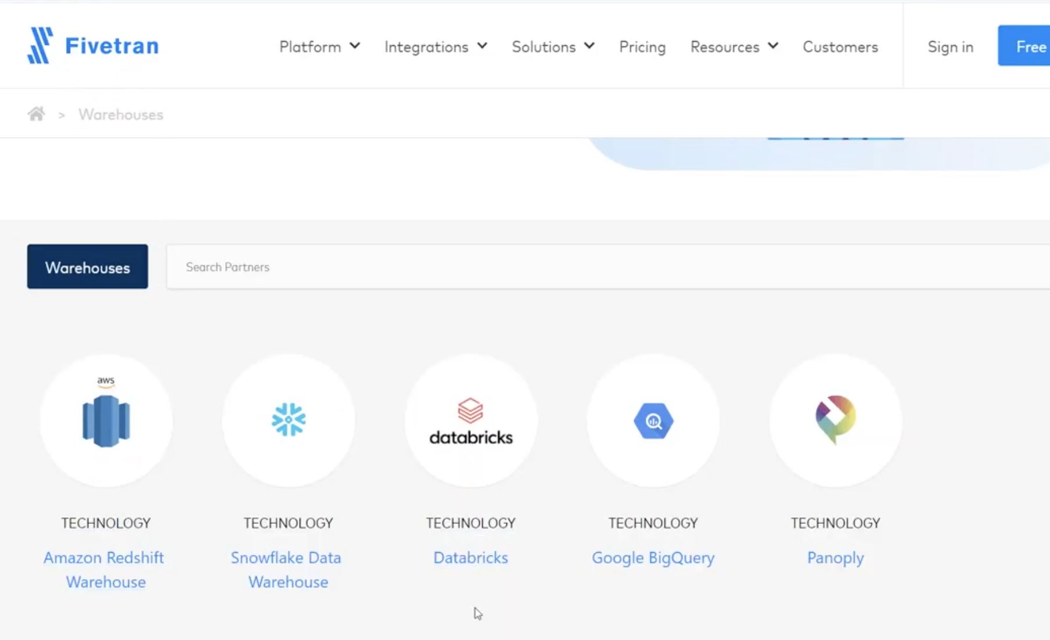Expand the Platform menu
Image resolution: width=1050 pixels, height=640 pixels.
click(x=319, y=46)
